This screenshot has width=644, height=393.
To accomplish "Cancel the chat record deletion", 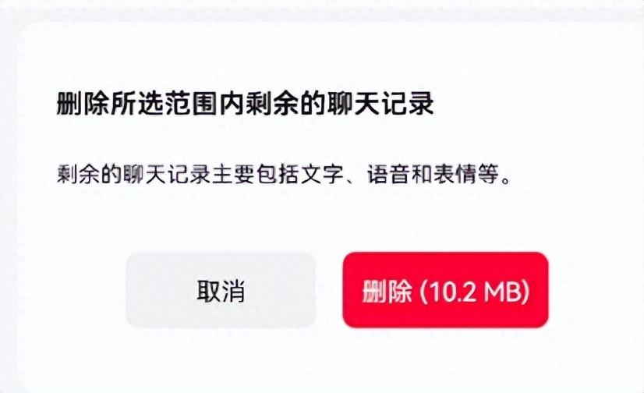I will 221,290.
